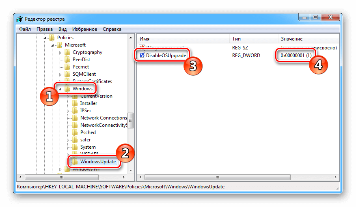Expand the safer tree node
356x207 pixels.
(68, 140)
